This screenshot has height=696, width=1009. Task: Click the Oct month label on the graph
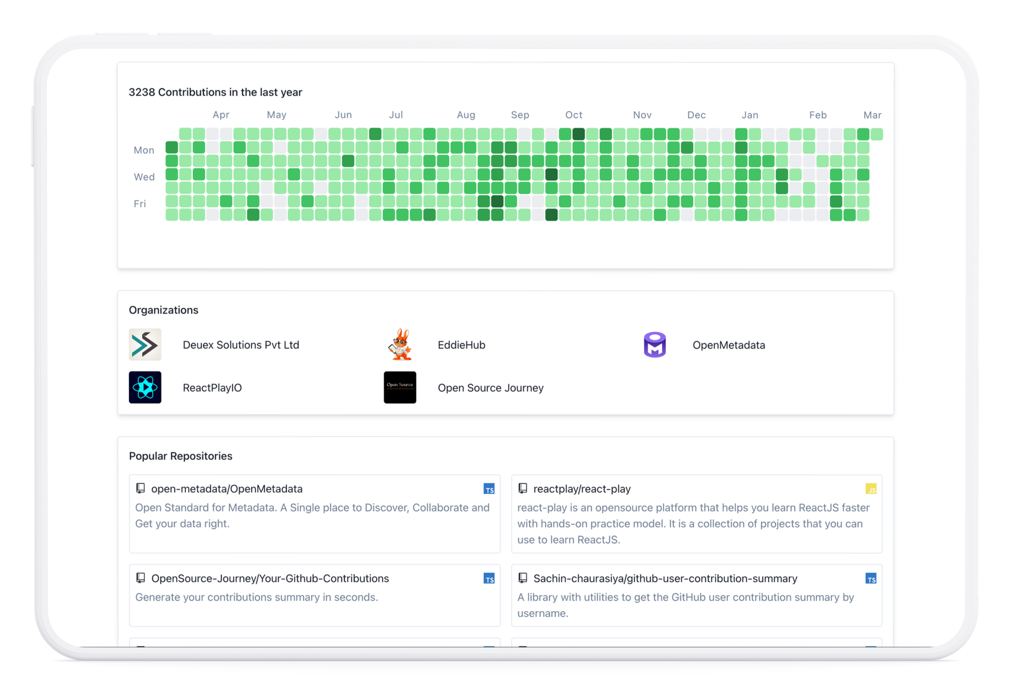(x=574, y=115)
